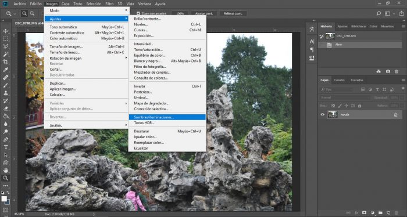Add layer mask icon in Capas panel
Image resolution: width=407 pixels, height=217 pixels.
364,212
